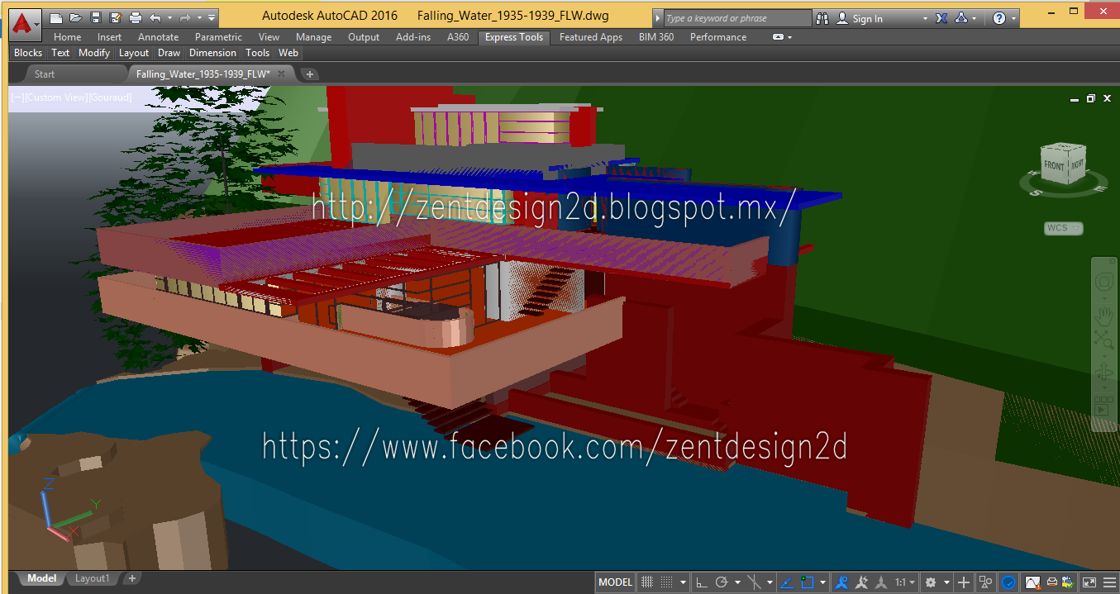Toggle Grid display in the status bar
Screen dimensions: 1120x594
[x=647, y=582]
